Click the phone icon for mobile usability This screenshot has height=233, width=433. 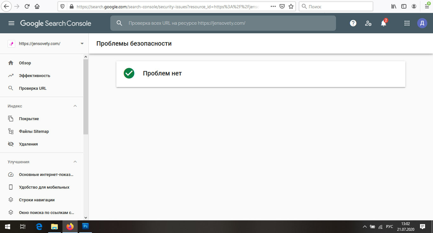point(11,187)
